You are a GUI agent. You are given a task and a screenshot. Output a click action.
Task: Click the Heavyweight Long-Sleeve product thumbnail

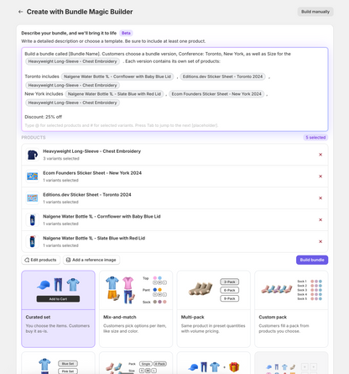(x=33, y=155)
